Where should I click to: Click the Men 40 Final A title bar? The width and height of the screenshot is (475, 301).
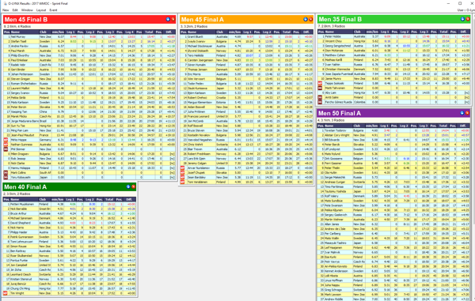coord(70,186)
